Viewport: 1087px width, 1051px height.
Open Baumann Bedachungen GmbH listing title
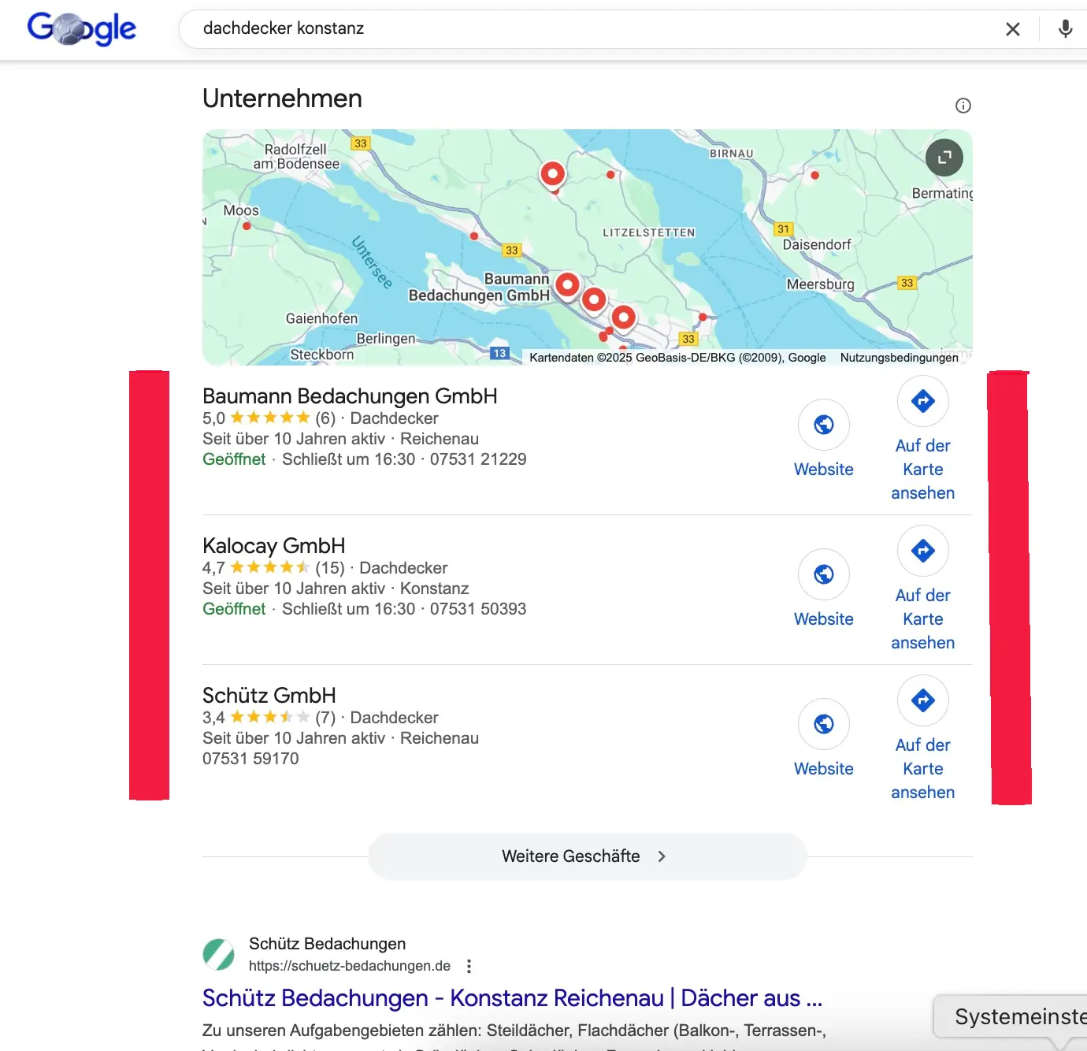(x=350, y=396)
